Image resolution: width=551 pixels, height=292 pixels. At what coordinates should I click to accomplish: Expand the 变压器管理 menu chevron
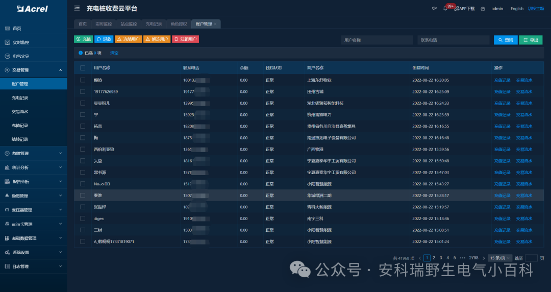(60, 210)
